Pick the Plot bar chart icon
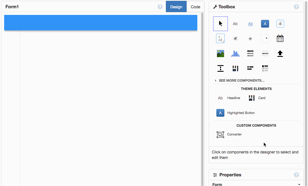 235,54
